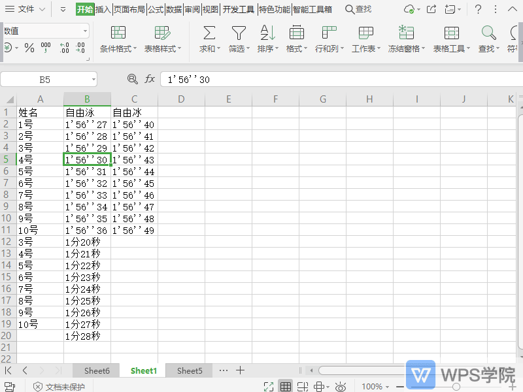Switch to normal grid view in status bar

(286, 387)
